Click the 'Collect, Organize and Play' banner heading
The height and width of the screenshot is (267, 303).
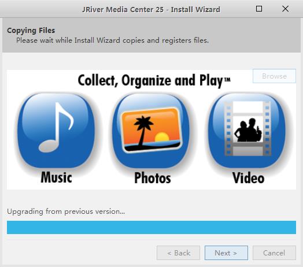(x=154, y=81)
